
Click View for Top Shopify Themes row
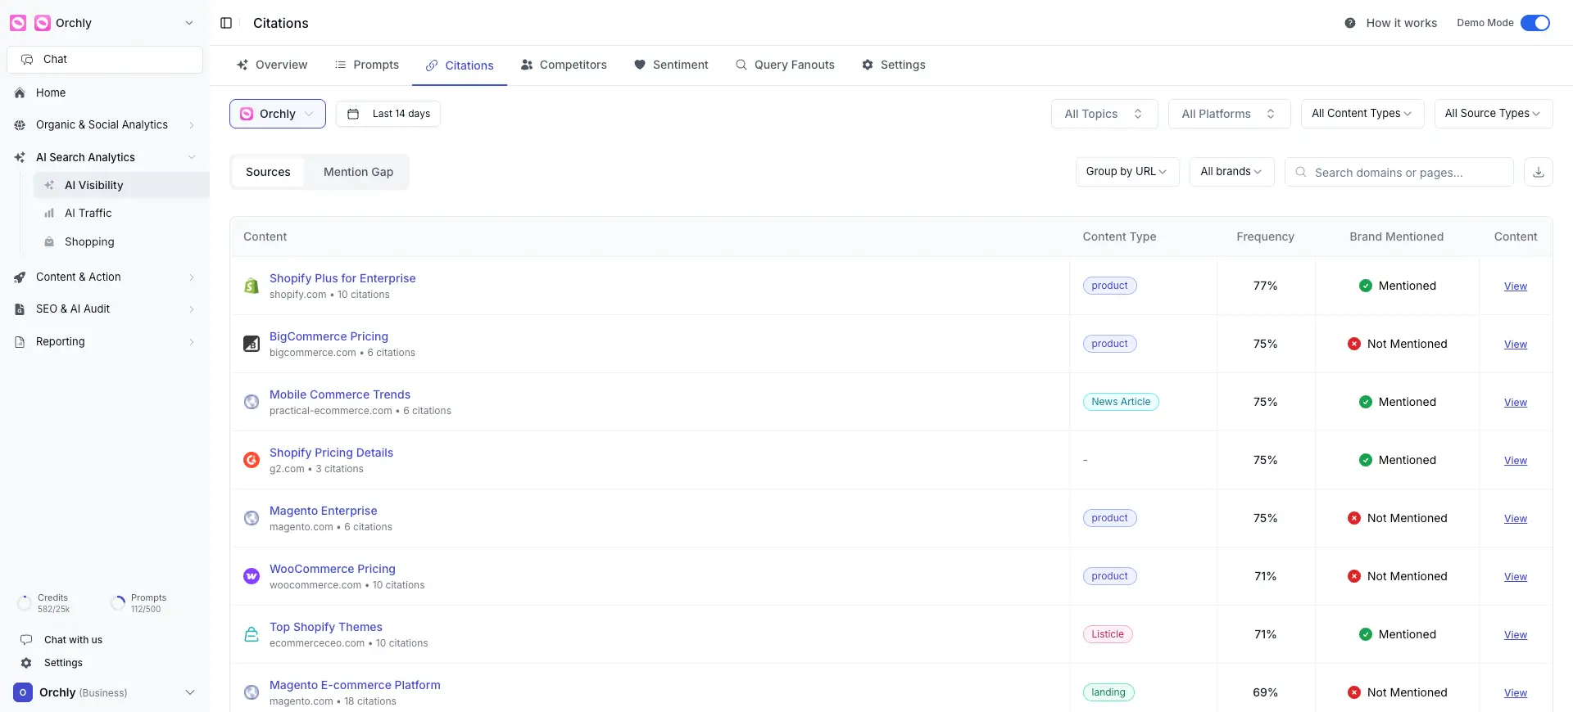tap(1516, 635)
